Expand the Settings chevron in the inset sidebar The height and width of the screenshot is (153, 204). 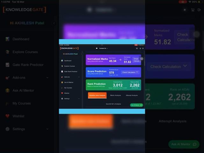pos(79,98)
